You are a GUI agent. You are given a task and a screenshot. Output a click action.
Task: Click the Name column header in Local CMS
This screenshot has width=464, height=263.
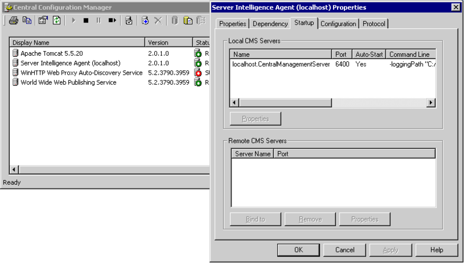pyautogui.click(x=281, y=54)
